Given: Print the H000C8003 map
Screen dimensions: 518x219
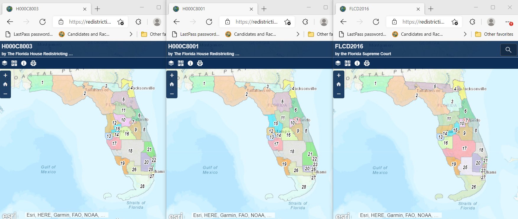Looking at the screenshot, I should click(33, 63).
